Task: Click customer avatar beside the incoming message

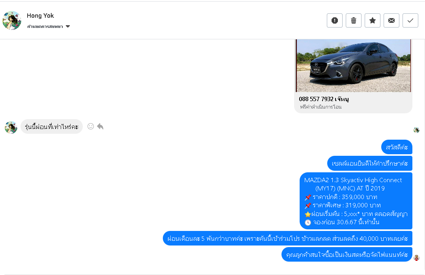Action: pos(11,127)
